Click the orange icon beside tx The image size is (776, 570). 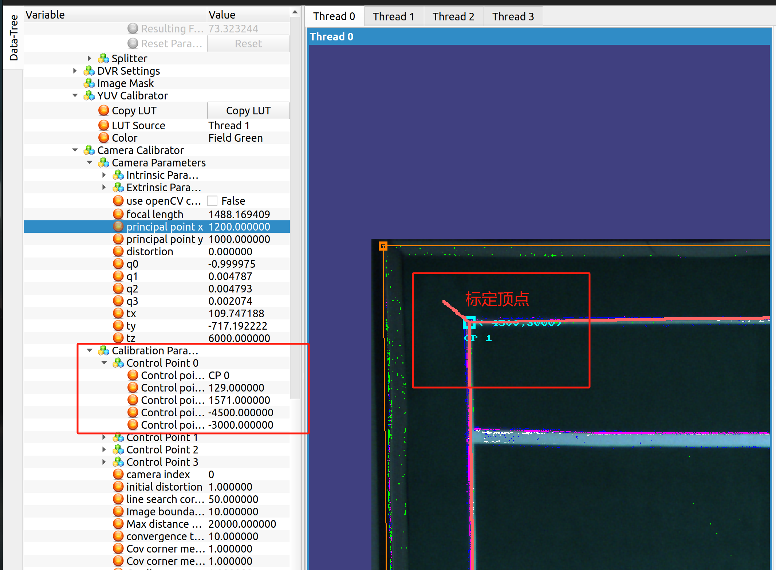pyautogui.click(x=118, y=313)
